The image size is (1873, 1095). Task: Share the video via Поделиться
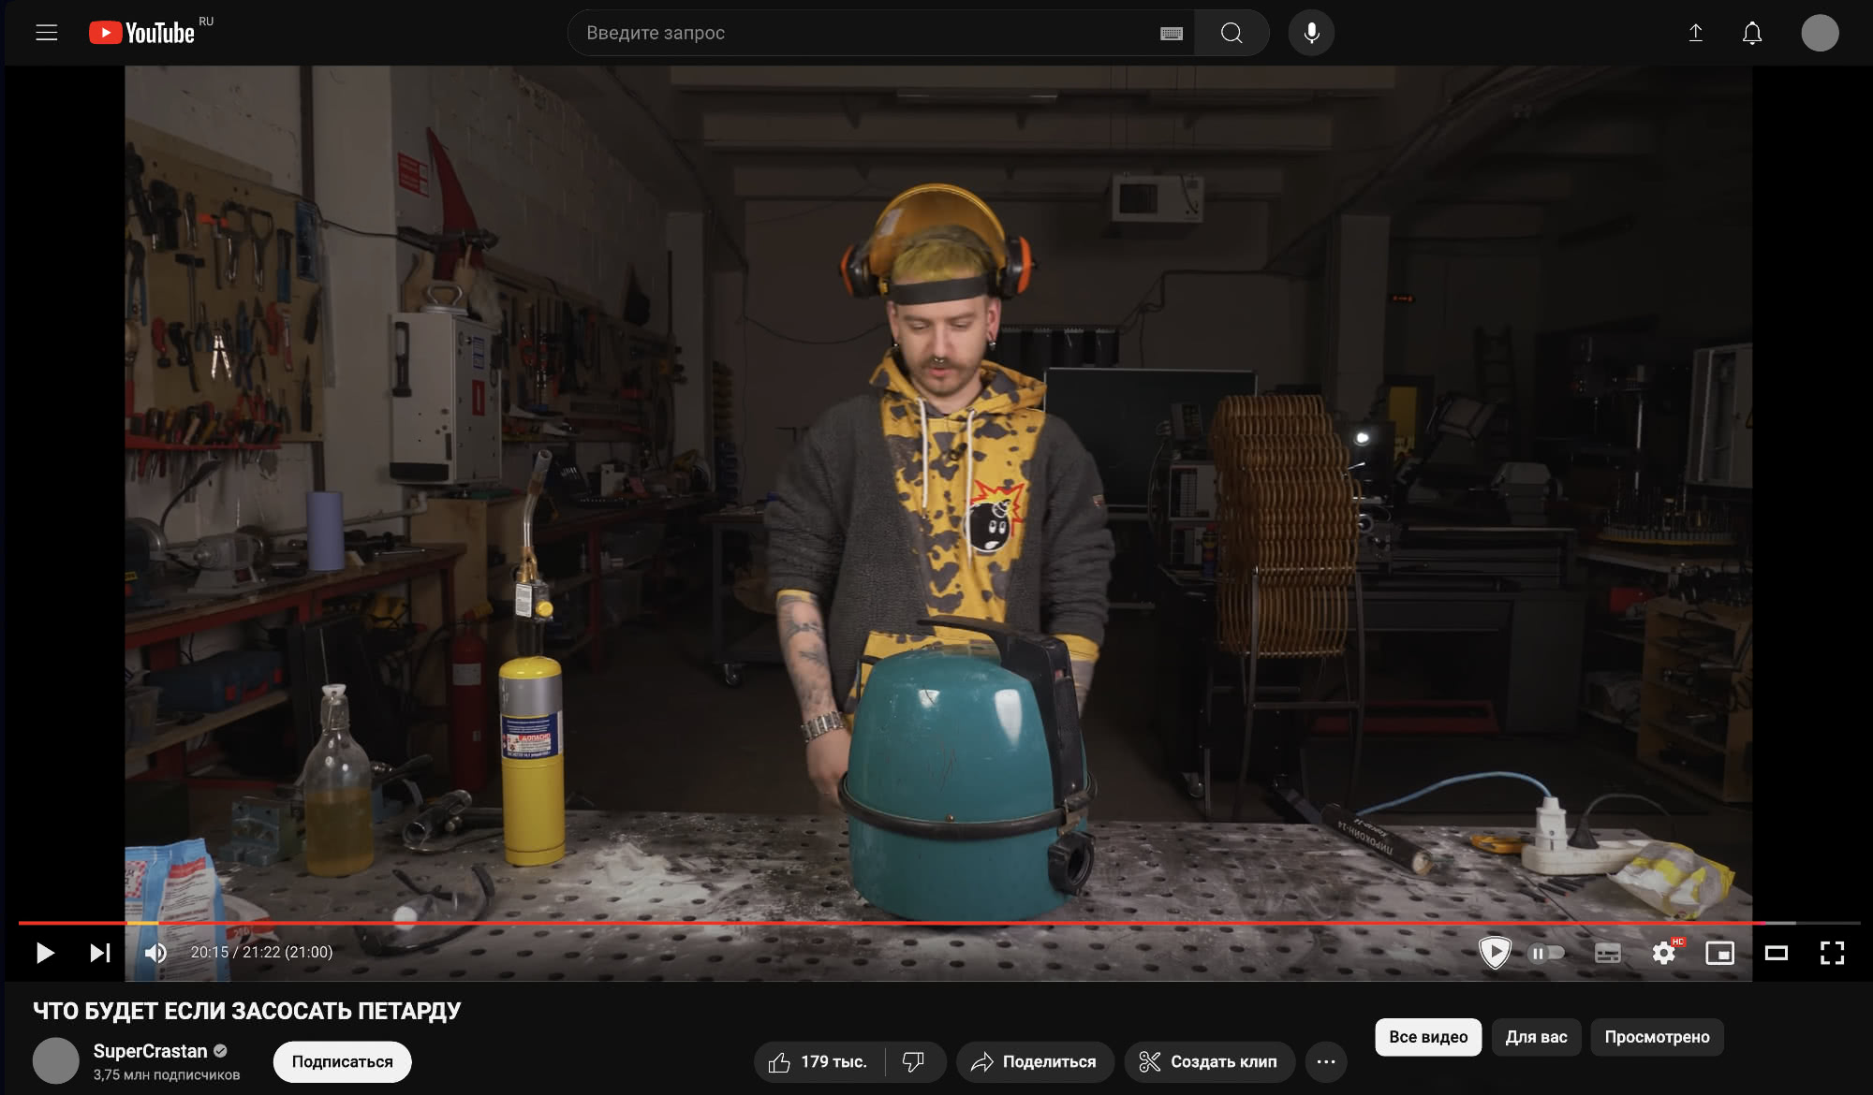(x=1035, y=1061)
